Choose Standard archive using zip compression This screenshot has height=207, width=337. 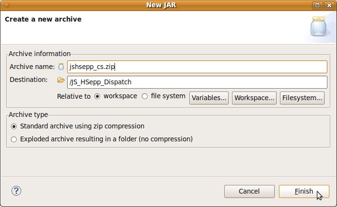tap(14, 126)
